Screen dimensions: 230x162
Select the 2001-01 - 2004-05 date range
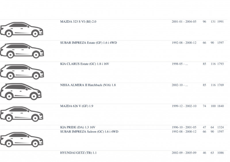tap(184, 22)
